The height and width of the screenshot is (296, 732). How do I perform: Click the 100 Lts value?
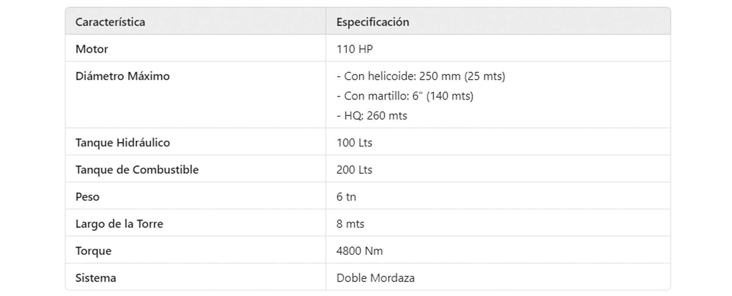(x=354, y=143)
